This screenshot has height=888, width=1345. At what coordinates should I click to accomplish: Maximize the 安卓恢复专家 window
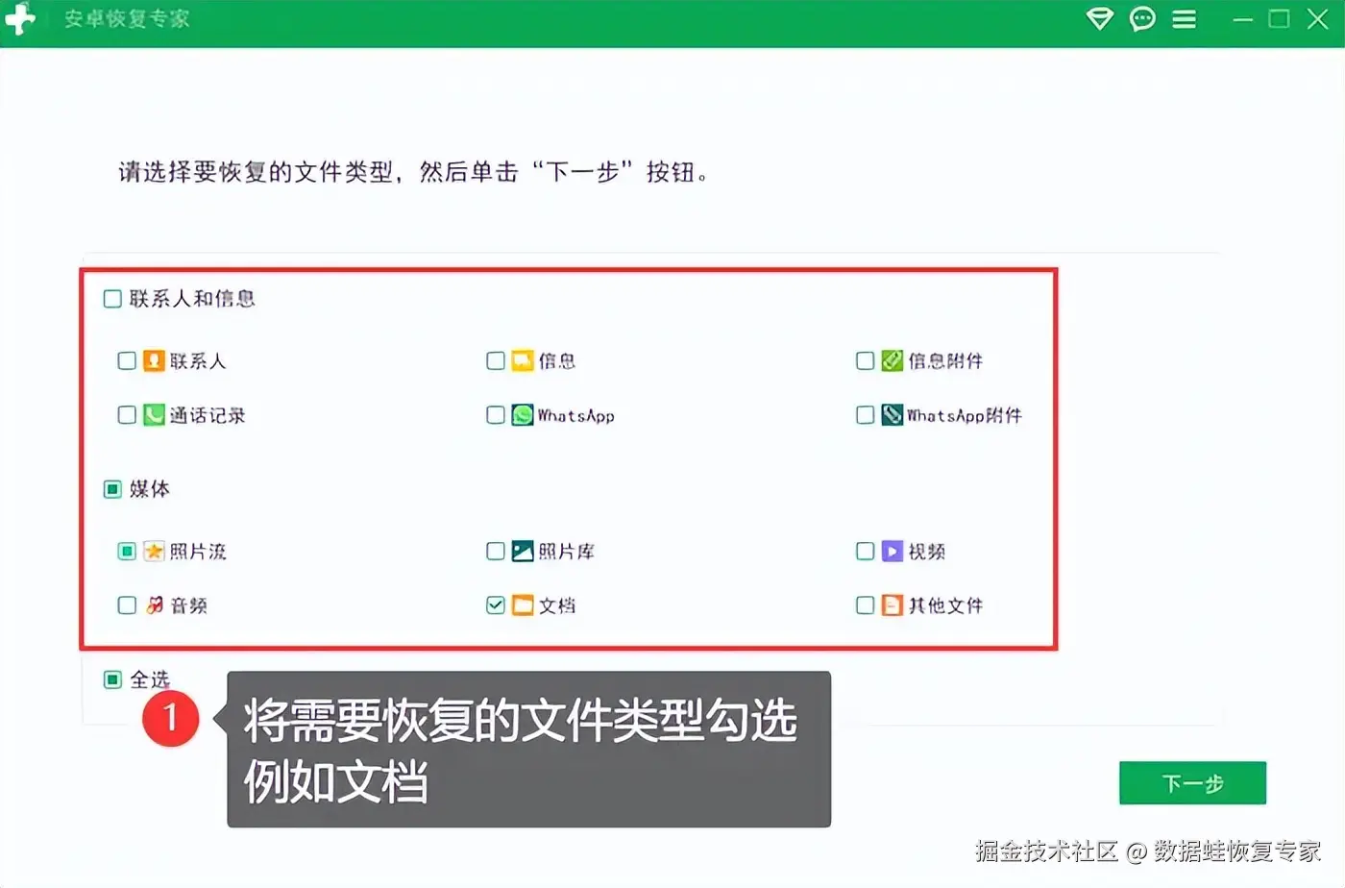coord(1280,19)
